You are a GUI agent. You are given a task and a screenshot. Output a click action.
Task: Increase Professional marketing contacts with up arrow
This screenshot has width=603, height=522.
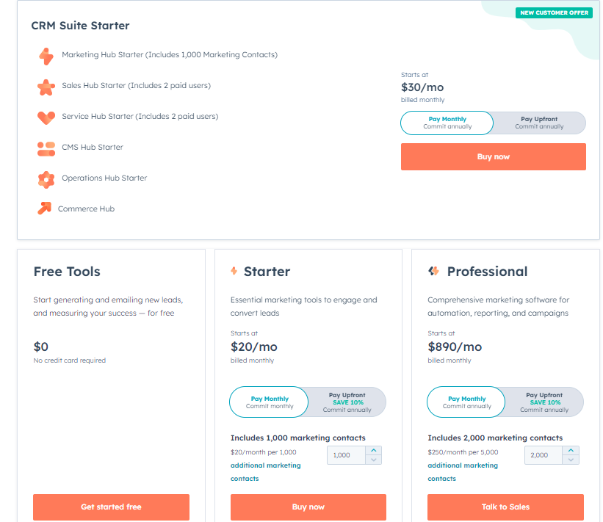pos(571,451)
